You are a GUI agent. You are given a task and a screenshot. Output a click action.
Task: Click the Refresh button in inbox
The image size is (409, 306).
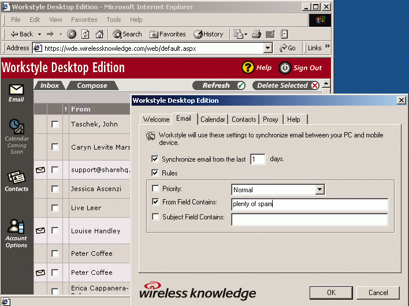pos(219,85)
